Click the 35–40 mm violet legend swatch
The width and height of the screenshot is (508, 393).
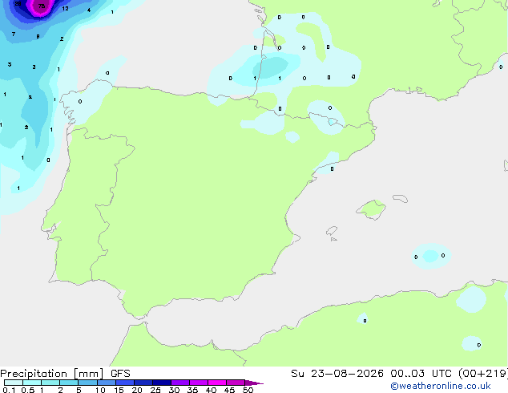click(x=199, y=383)
